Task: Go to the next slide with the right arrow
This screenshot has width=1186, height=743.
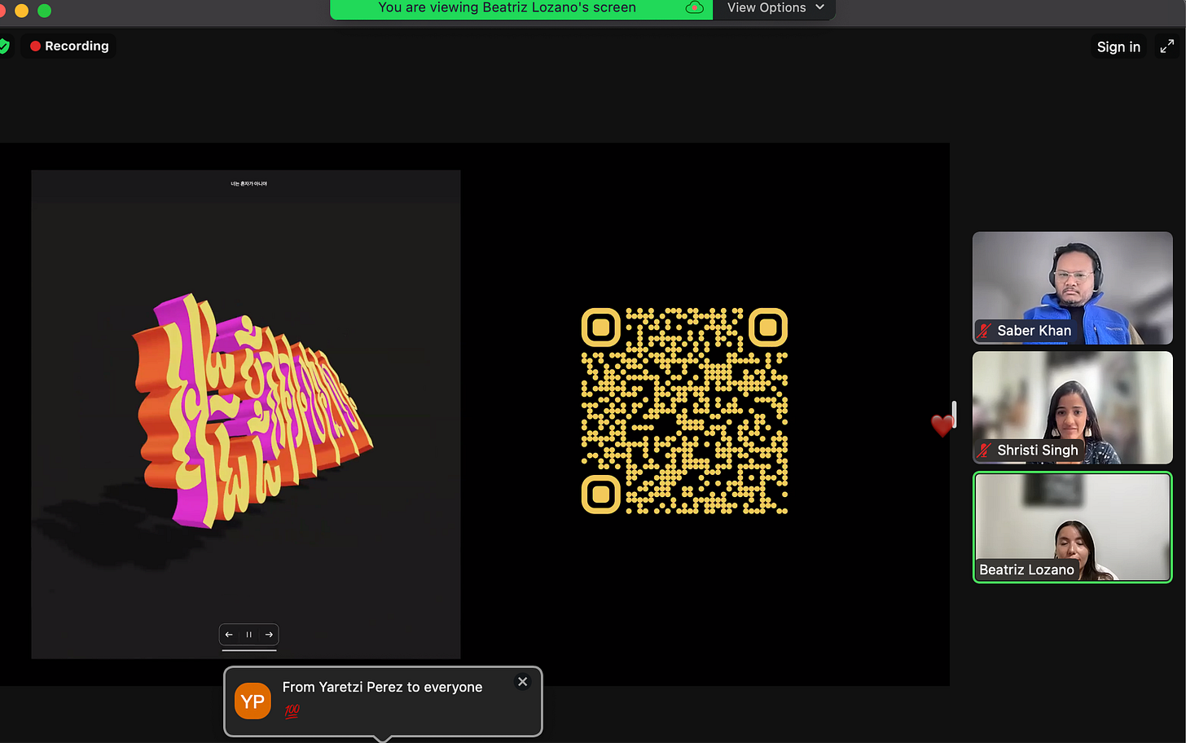Action: [x=269, y=635]
